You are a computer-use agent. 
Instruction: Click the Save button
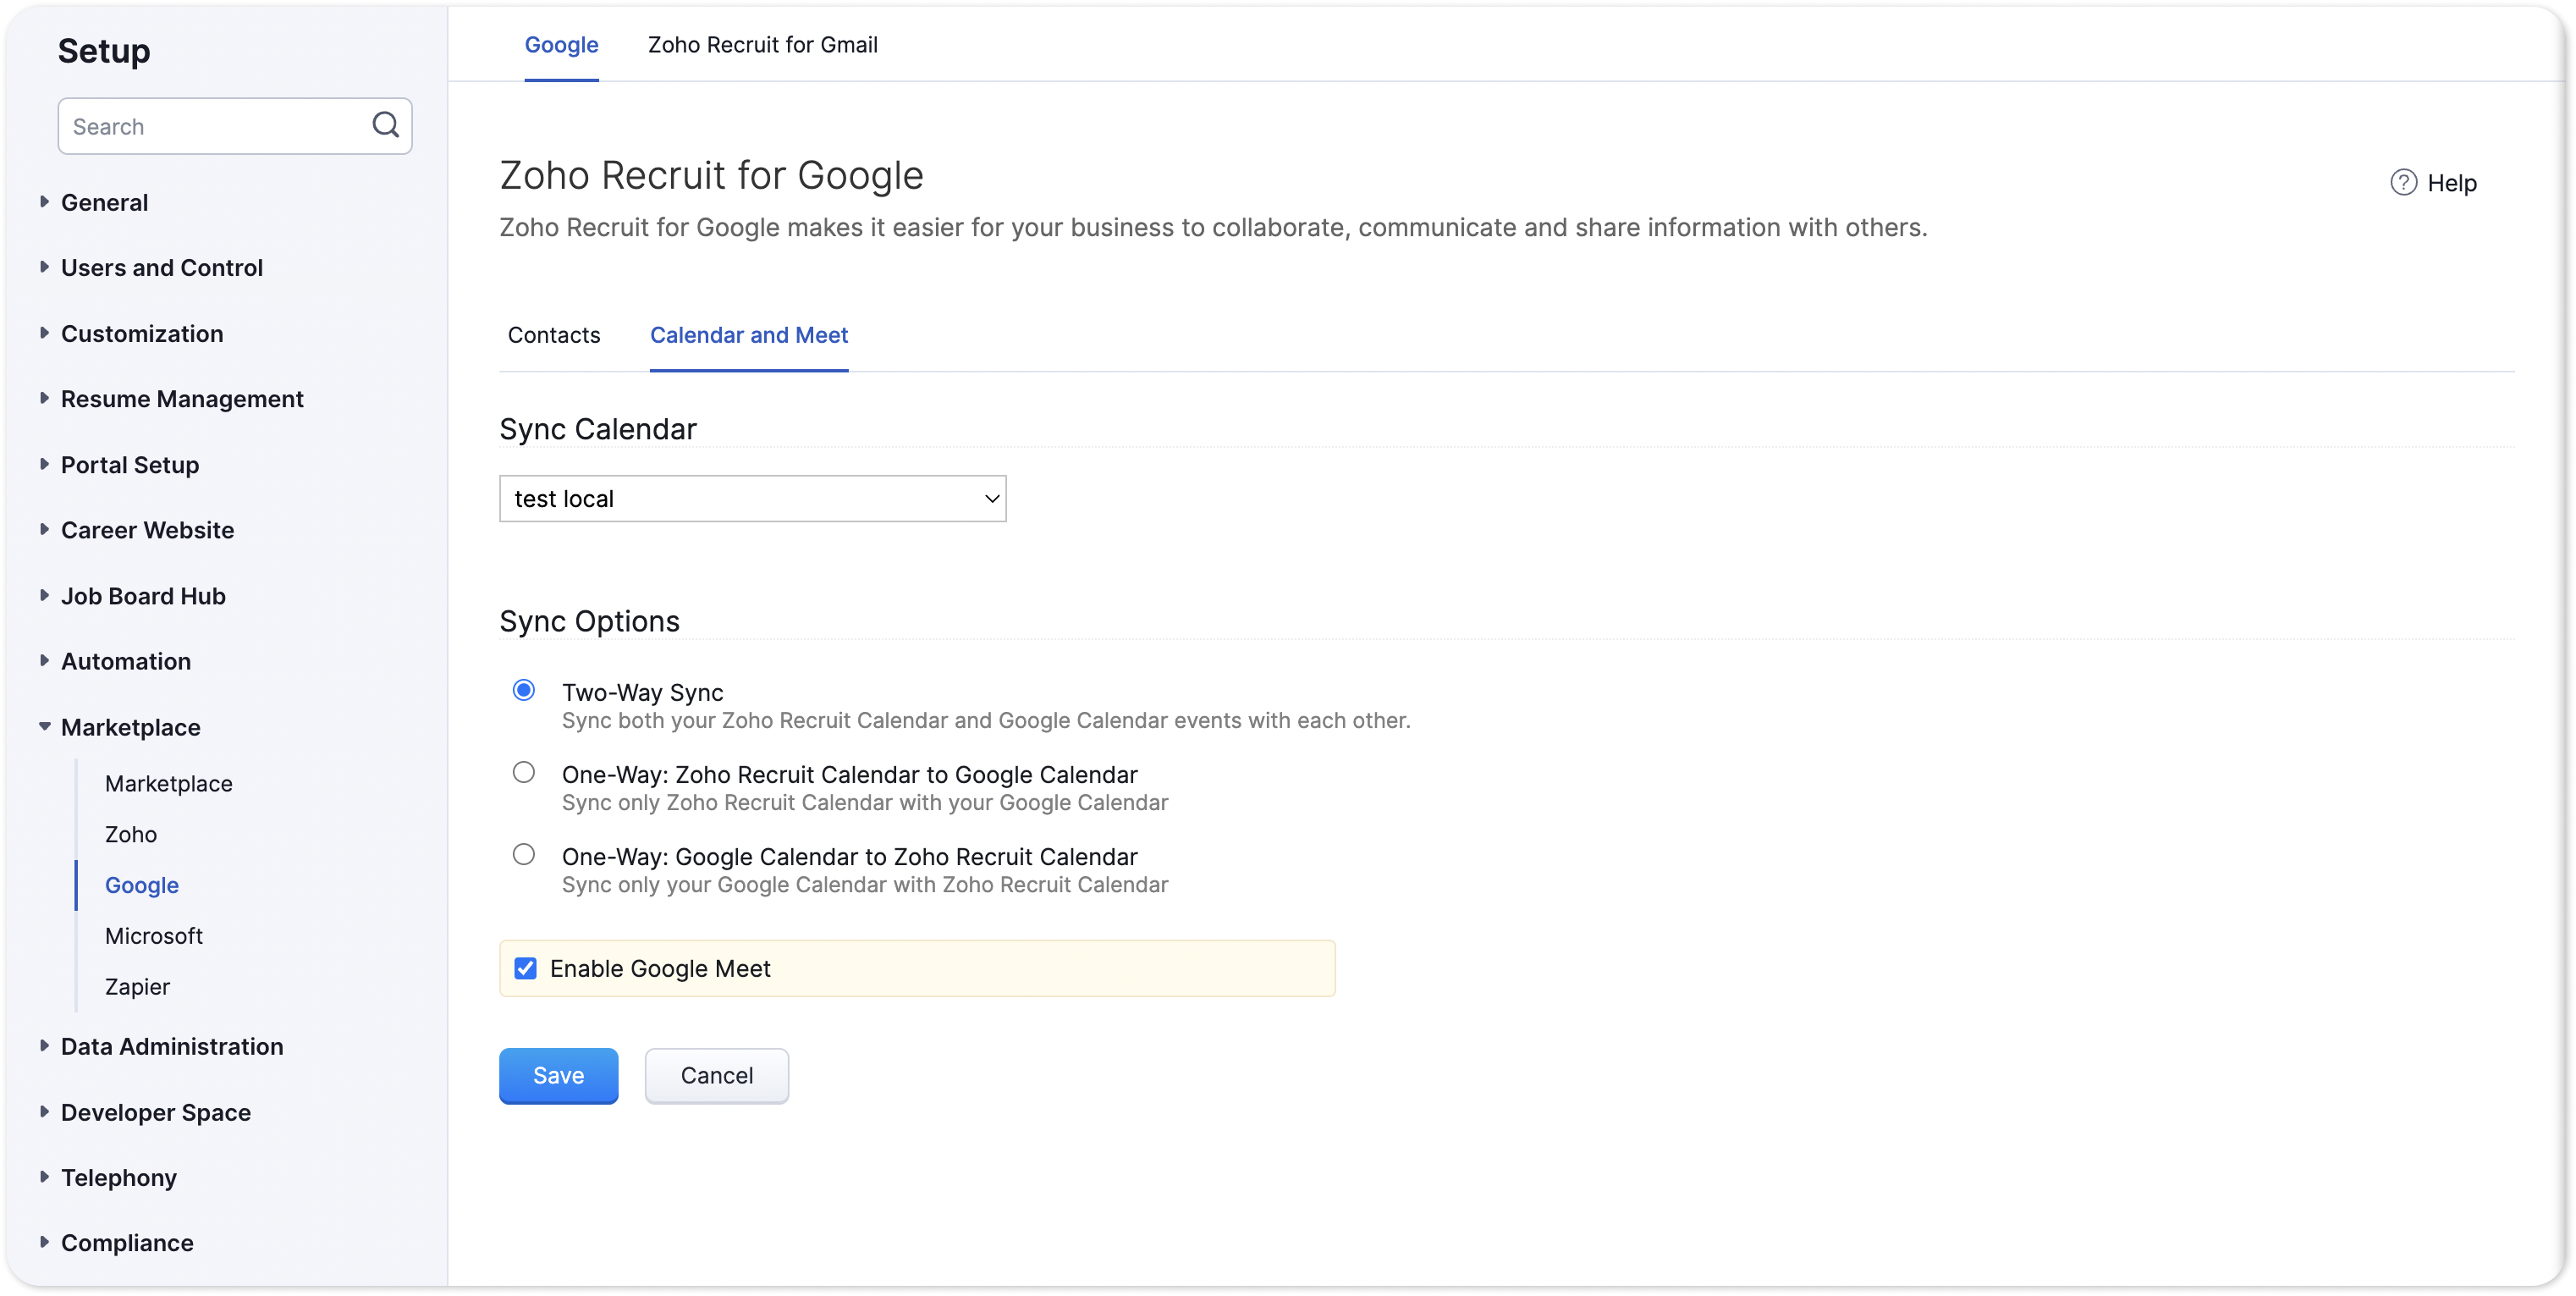(559, 1075)
